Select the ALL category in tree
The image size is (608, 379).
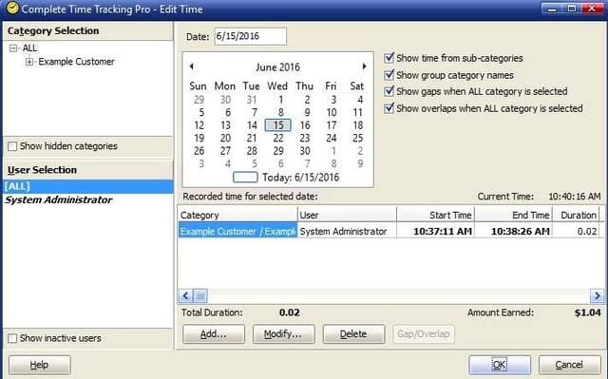pos(29,48)
